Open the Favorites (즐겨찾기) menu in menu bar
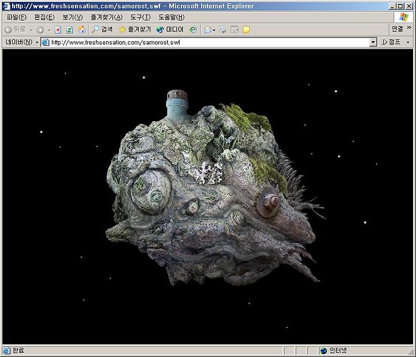Screen dimensions: 416x357 point(106,17)
